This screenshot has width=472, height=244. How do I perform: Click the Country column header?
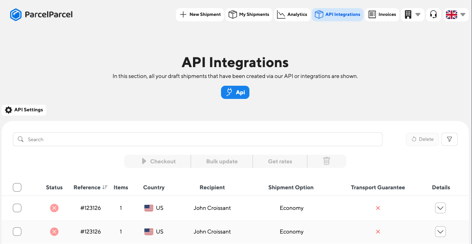tap(154, 187)
